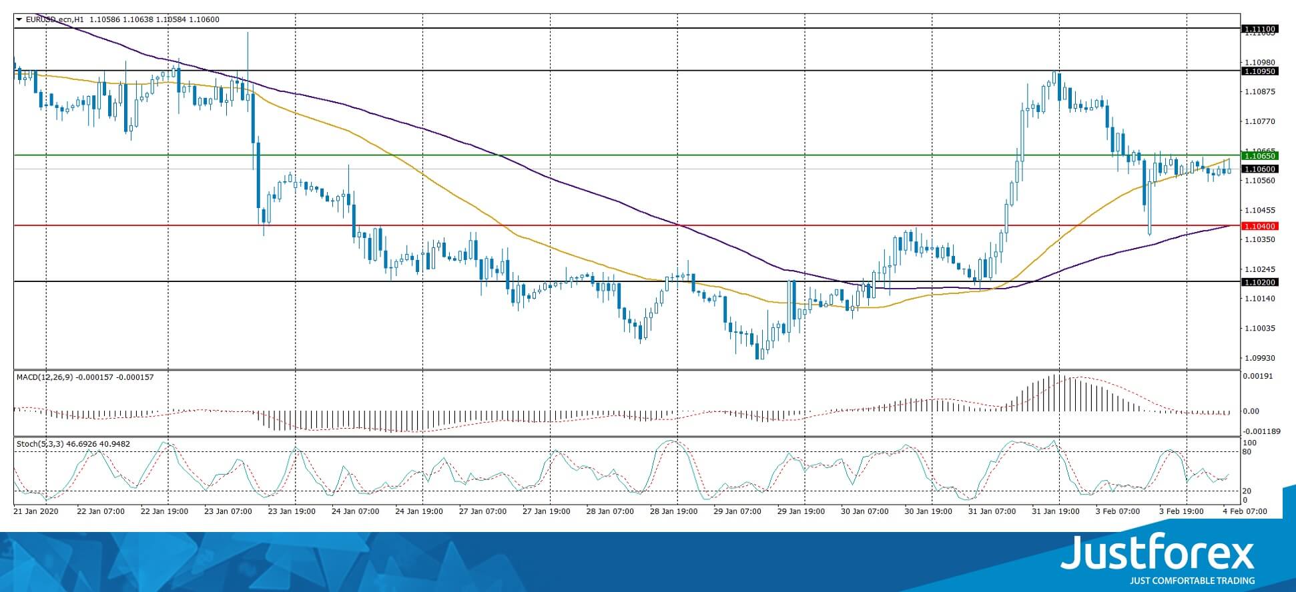Click the small triangle before EURUSD.ecn,H1
Image resolution: width=1296 pixels, height=592 pixels.
(x=19, y=20)
